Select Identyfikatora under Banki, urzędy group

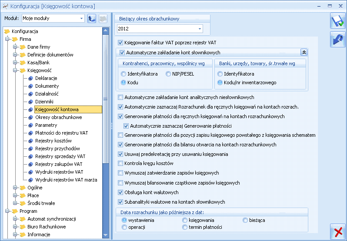(x=220, y=74)
